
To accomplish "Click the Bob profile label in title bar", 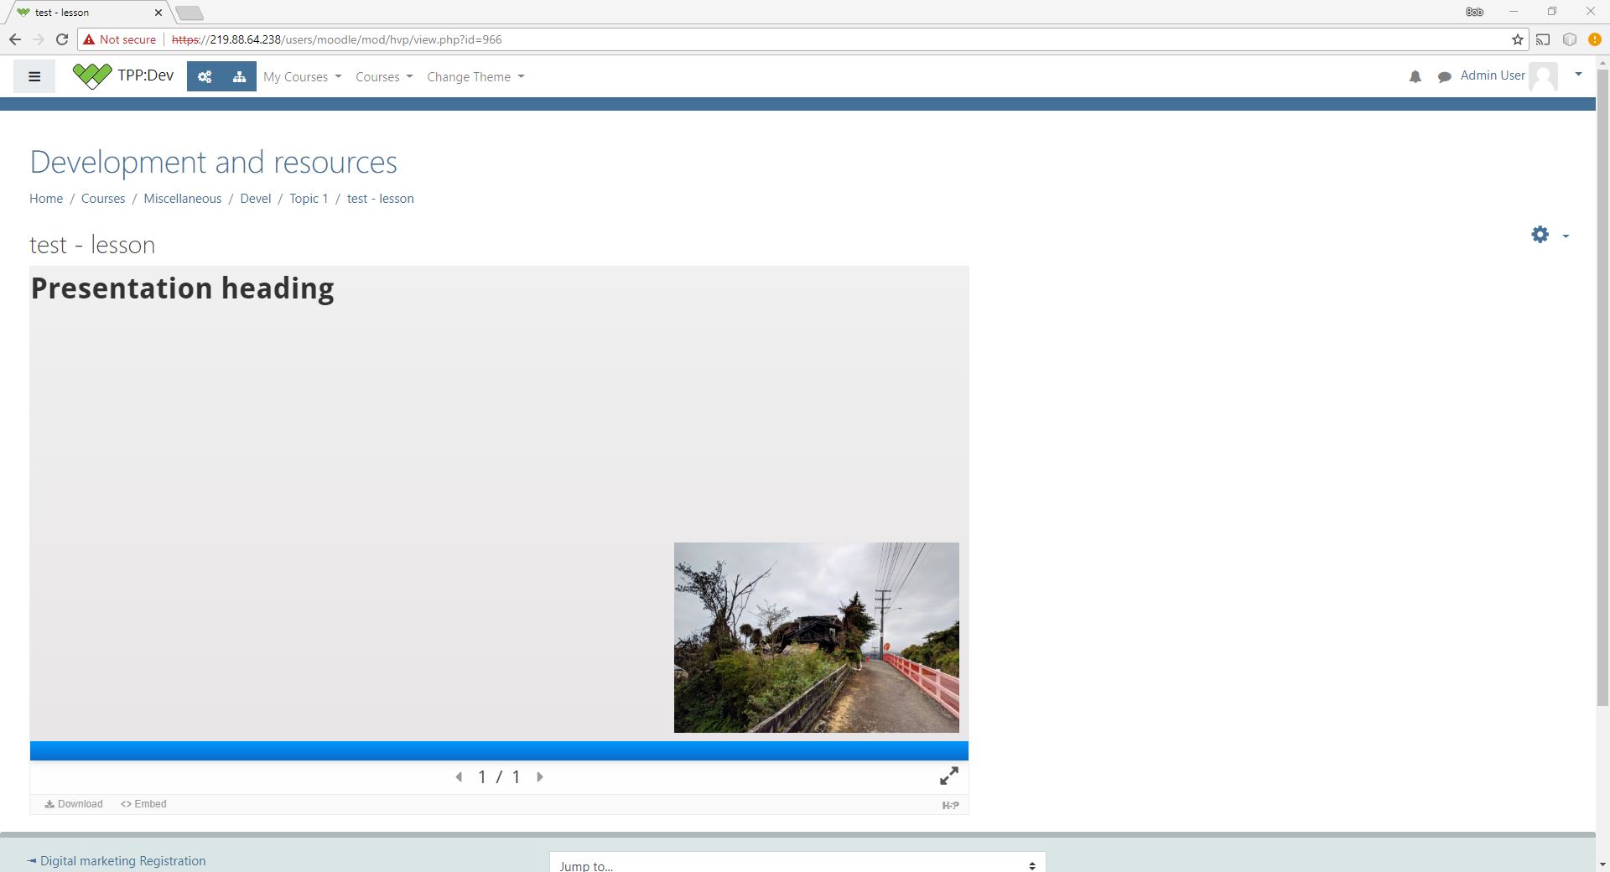I will [x=1474, y=12].
